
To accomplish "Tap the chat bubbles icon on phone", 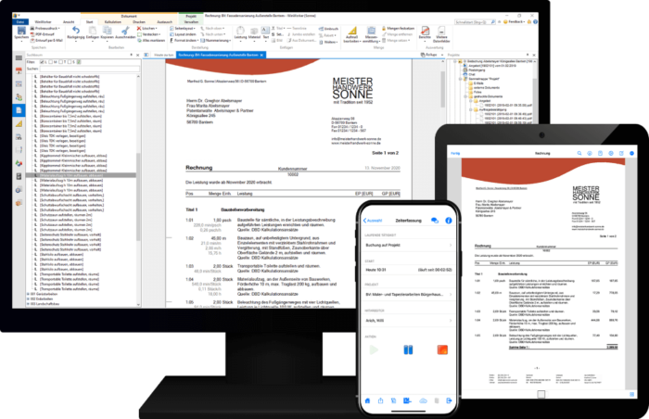I will coord(435,221).
